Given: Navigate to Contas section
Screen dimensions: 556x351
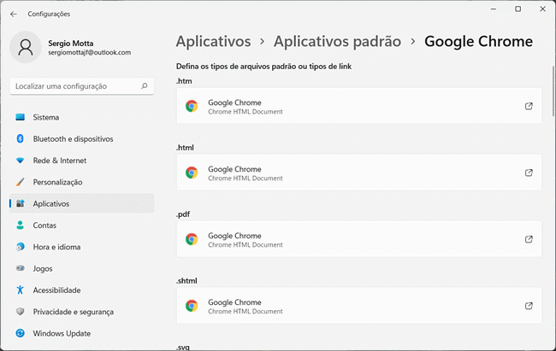Looking at the screenshot, I should (x=44, y=225).
